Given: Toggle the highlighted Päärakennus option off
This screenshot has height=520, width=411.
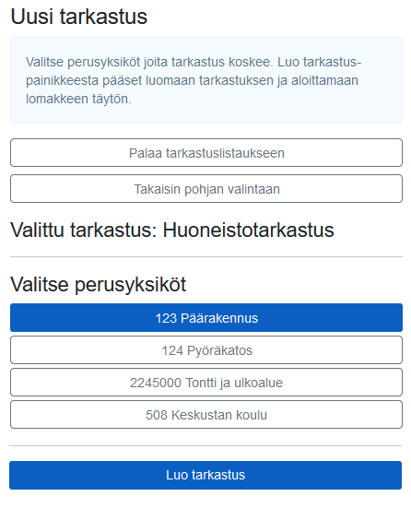Looking at the screenshot, I should coord(206,318).
